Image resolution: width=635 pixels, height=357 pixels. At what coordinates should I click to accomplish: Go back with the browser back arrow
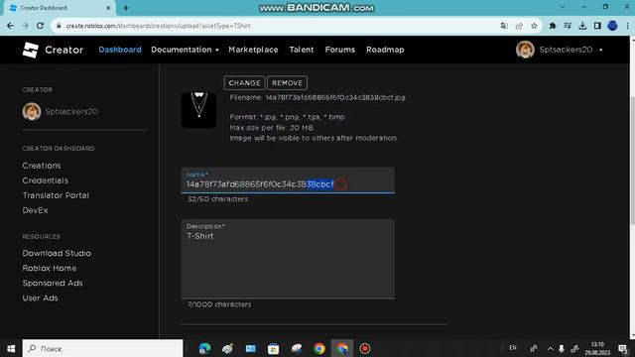click(x=10, y=26)
